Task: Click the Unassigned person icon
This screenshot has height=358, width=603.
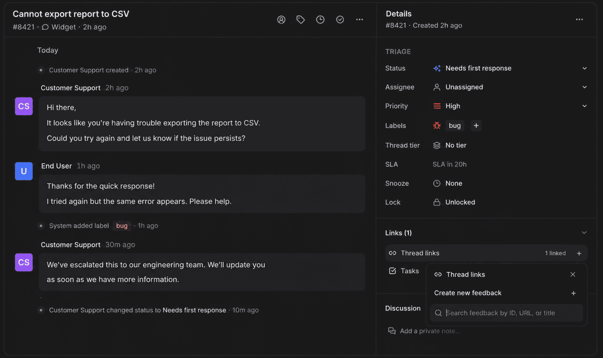Action: (437, 87)
